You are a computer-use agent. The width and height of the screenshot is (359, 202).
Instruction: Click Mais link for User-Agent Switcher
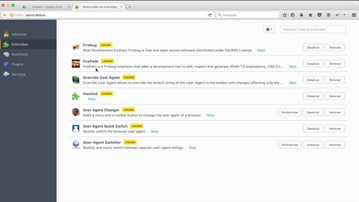click(x=192, y=148)
